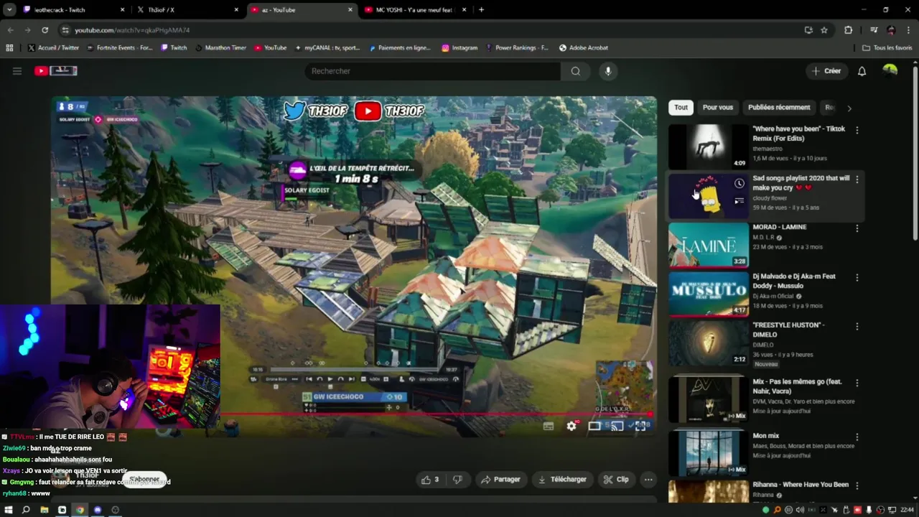Click the page vertical scrollbar
919x517 pixels.
pyautogui.click(x=915, y=154)
